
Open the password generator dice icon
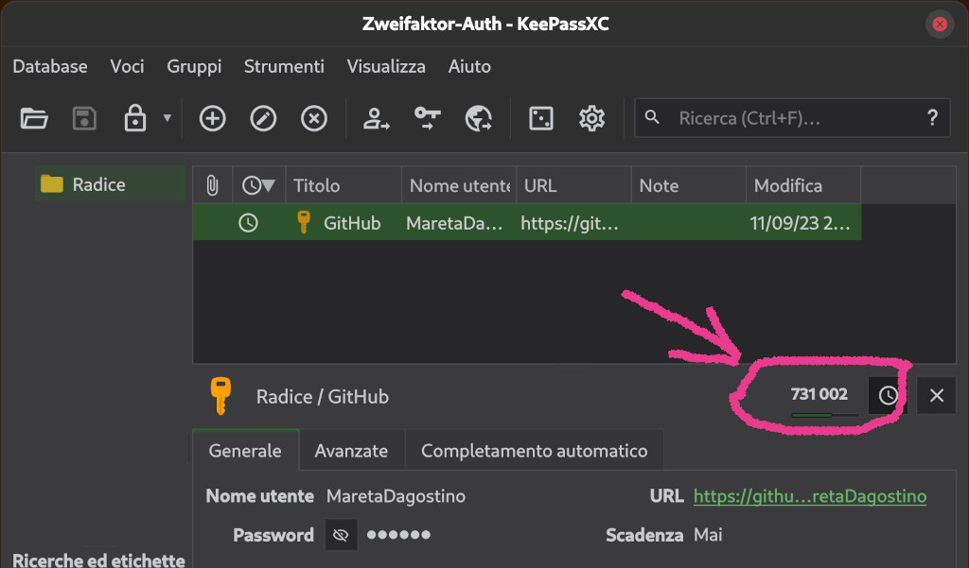(541, 118)
